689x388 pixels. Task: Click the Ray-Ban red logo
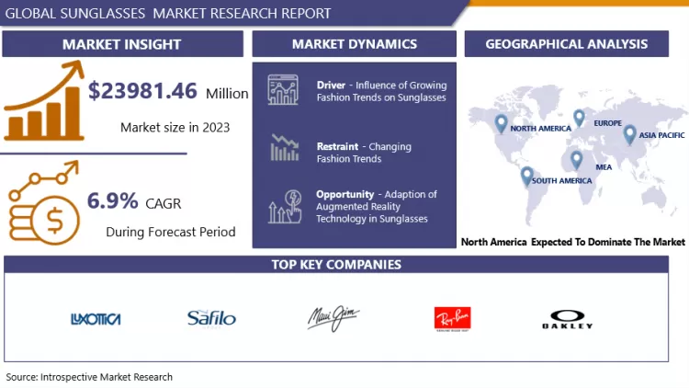[x=453, y=319]
